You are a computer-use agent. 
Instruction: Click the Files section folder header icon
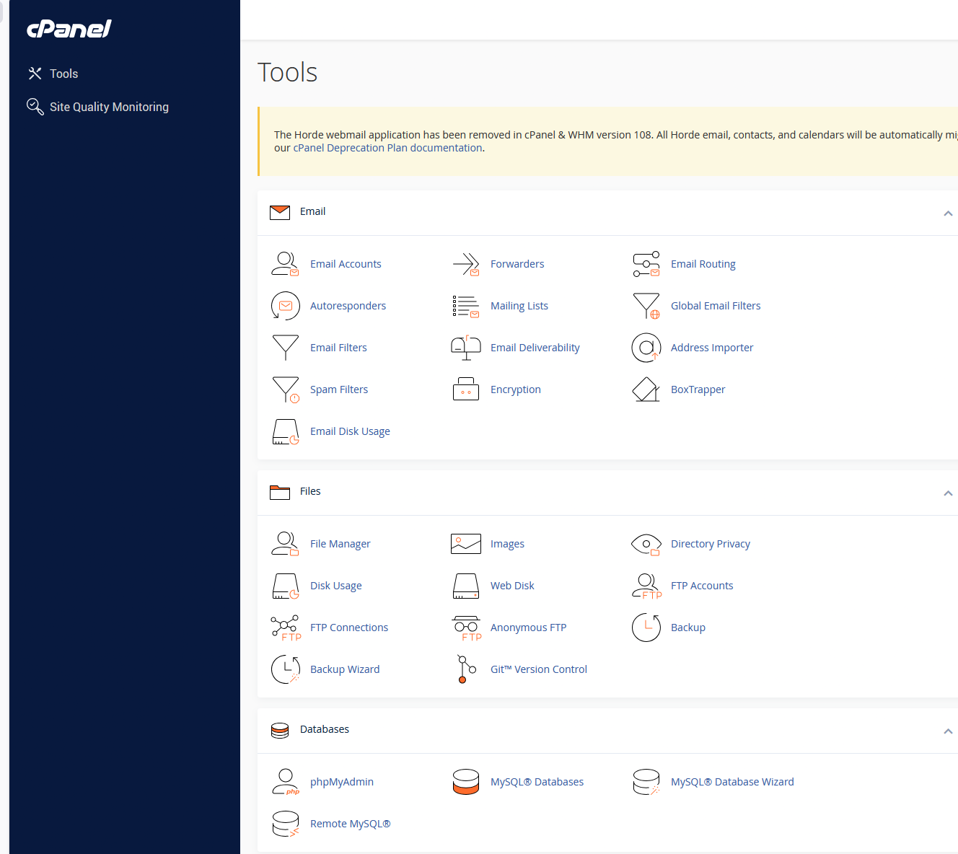[280, 492]
